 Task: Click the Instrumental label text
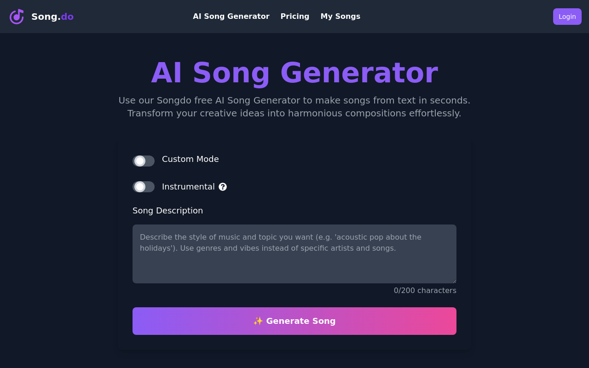[188, 187]
